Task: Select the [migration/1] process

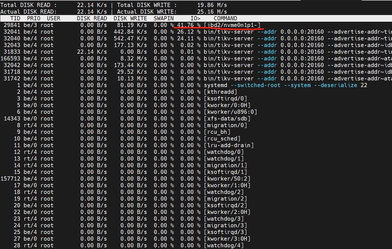Action: click(225, 165)
